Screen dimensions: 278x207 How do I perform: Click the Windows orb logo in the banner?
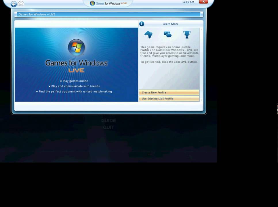[77, 47]
